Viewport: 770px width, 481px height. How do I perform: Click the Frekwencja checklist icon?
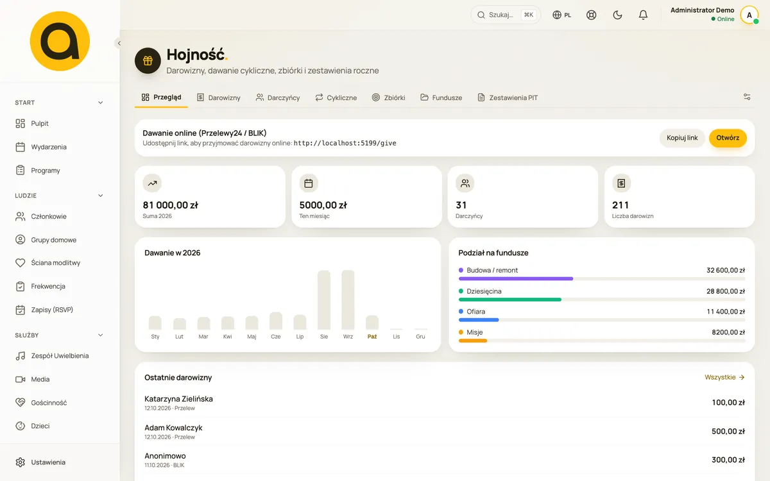point(21,286)
